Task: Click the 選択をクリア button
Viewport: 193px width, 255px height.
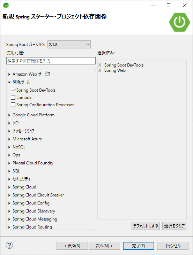Action: (x=174, y=226)
